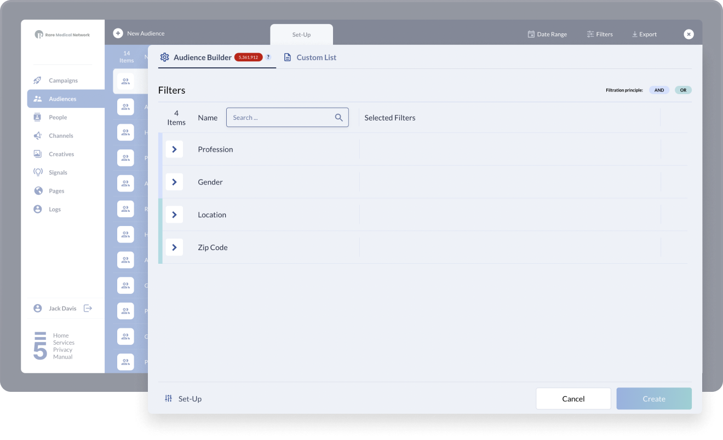The width and height of the screenshot is (723, 440).
Task: Expand the Zip Code filter row
Action: click(x=174, y=247)
